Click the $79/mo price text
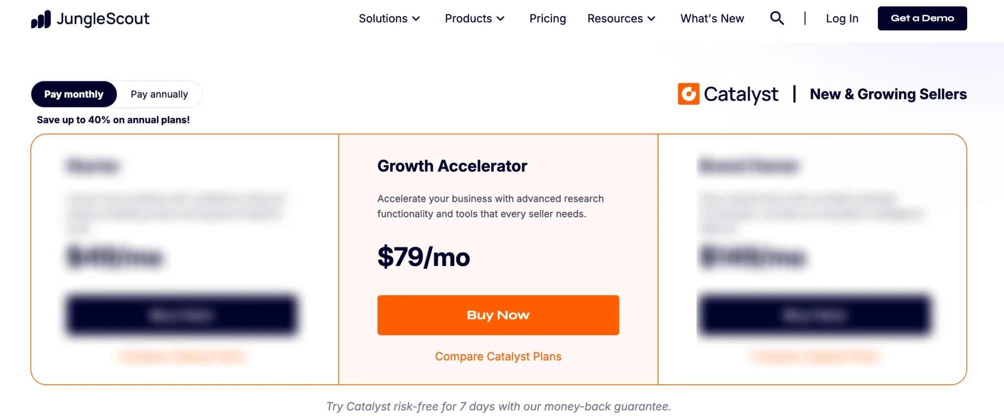1004x416 pixels. click(423, 257)
